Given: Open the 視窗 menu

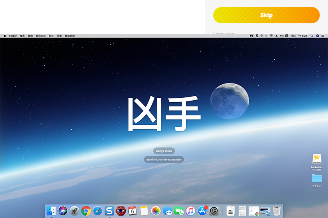Looking at the screenshot, I should coord(59,36).
